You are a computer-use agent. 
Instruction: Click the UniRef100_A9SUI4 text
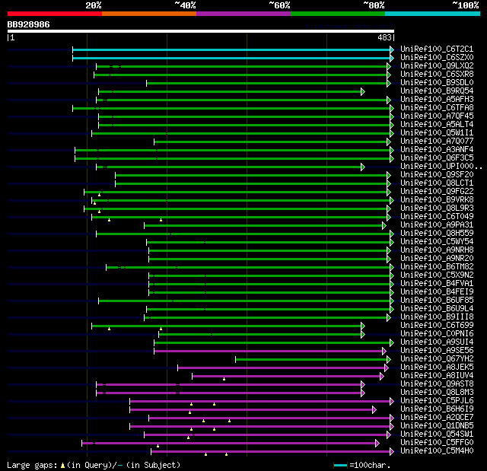(437, 342)
